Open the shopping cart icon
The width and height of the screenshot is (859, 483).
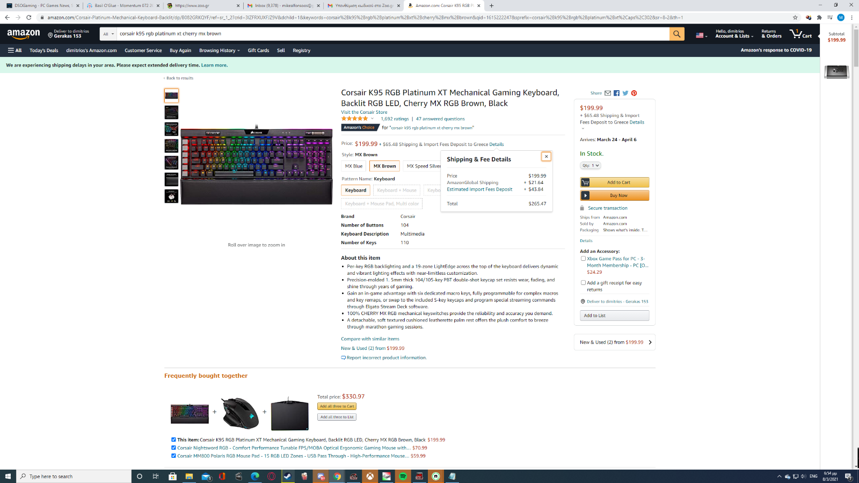point(800,34)
